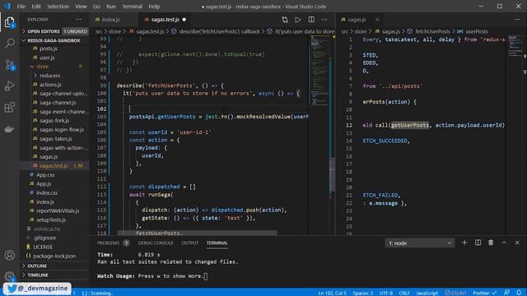Screen dimensions: 527x296
Task: Change indentation via Spaces: 2
Action: 362,293
